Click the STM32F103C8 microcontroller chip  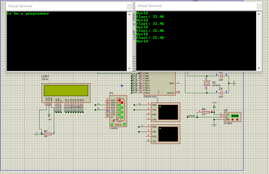pos(161,83)
